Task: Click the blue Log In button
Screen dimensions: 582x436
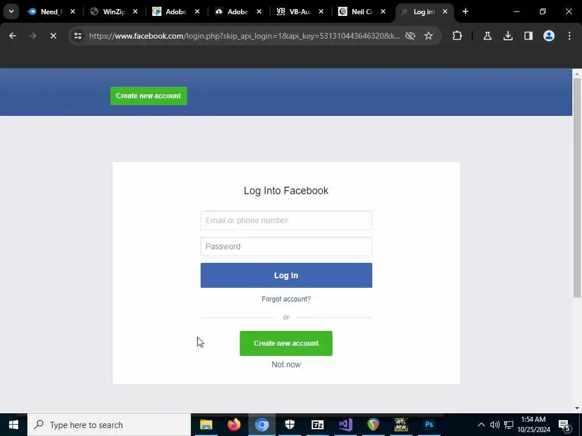Action: point(286,275)
